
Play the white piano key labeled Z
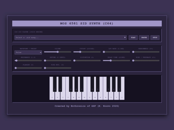52,96
